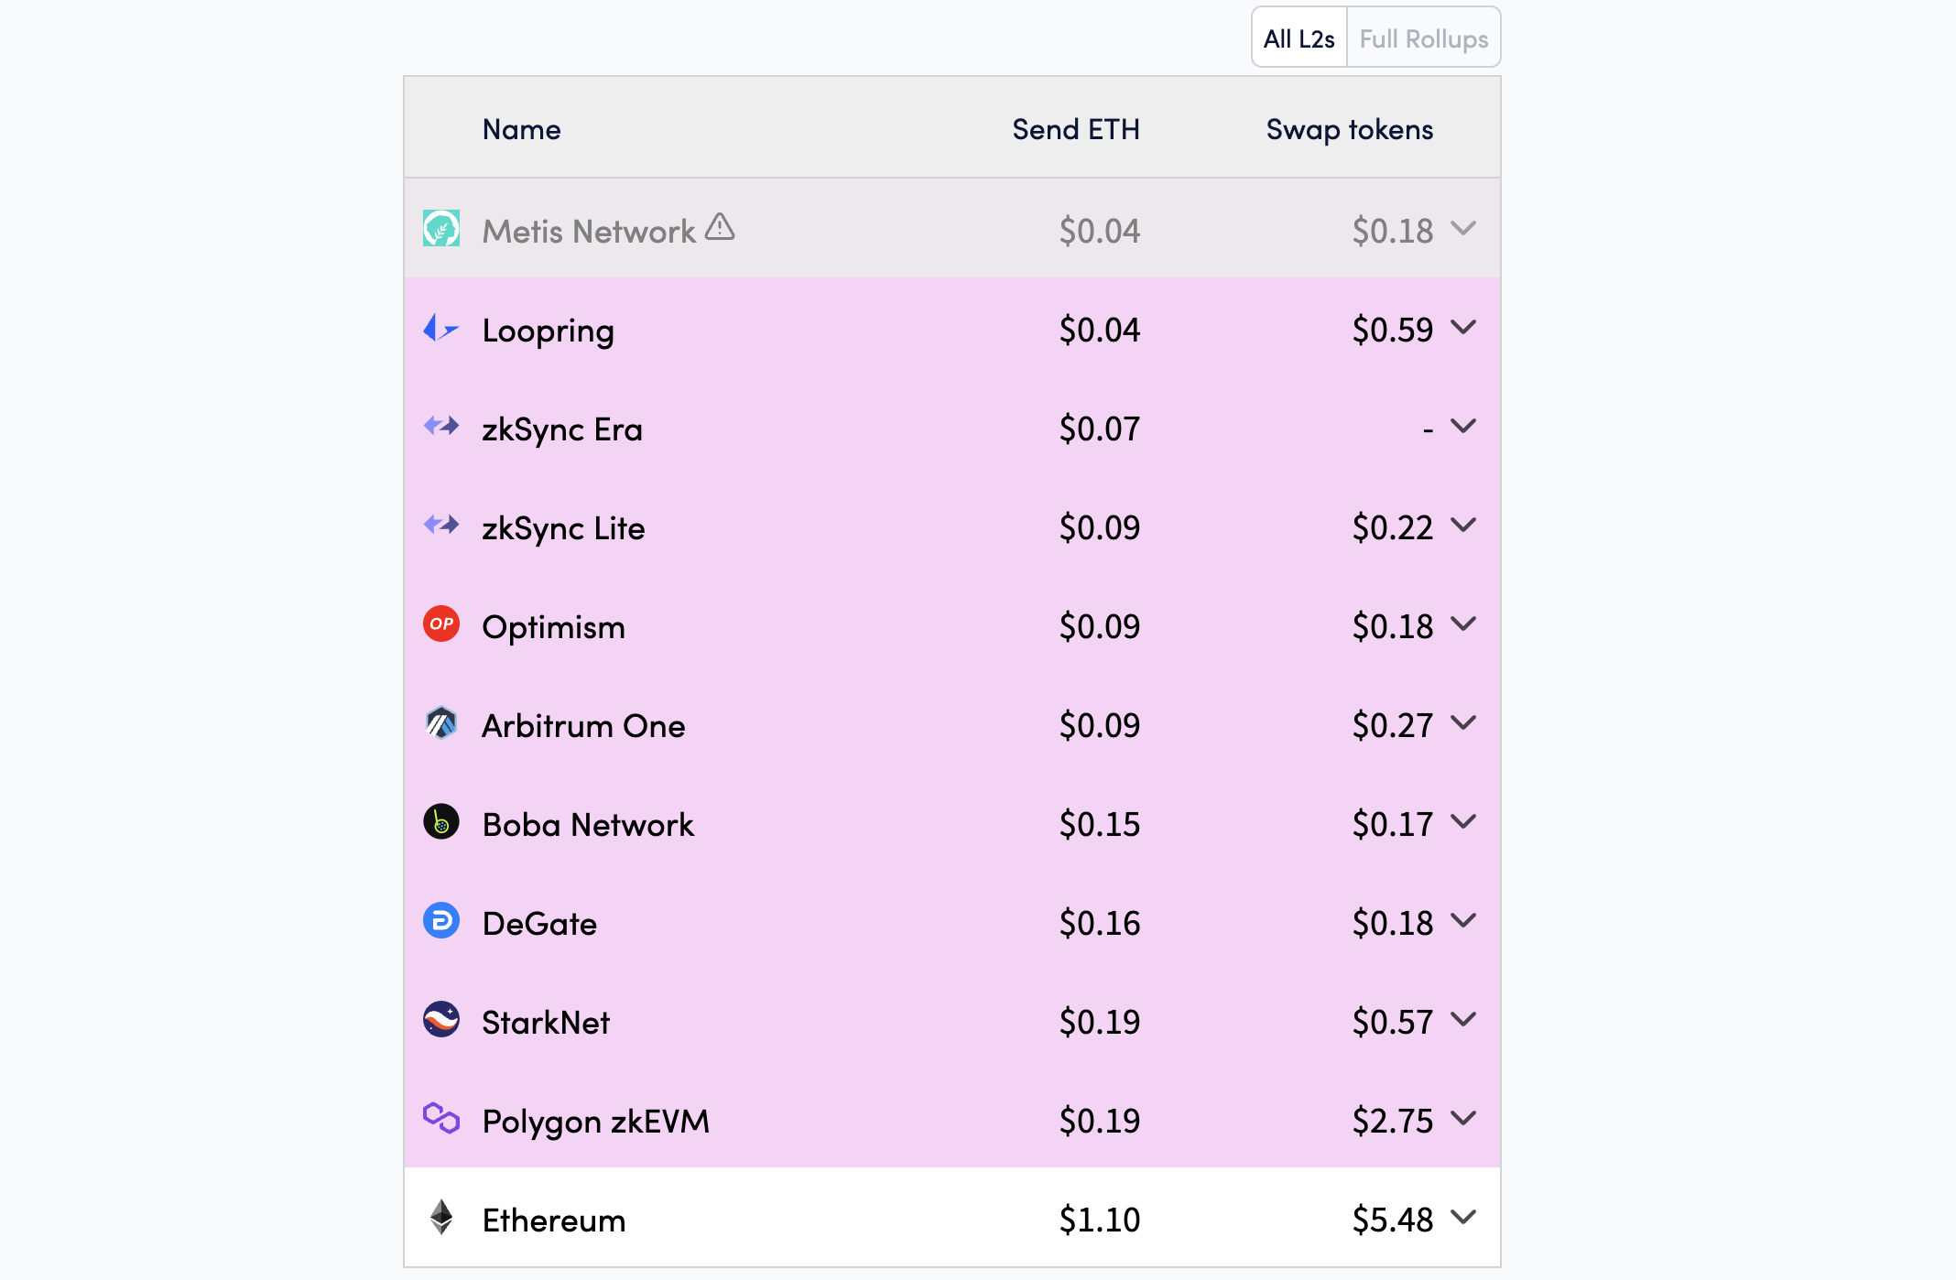1956x1280 pixels.
Task: Click the Ethereum diamond icon
Action: (x=440, y=1219)
